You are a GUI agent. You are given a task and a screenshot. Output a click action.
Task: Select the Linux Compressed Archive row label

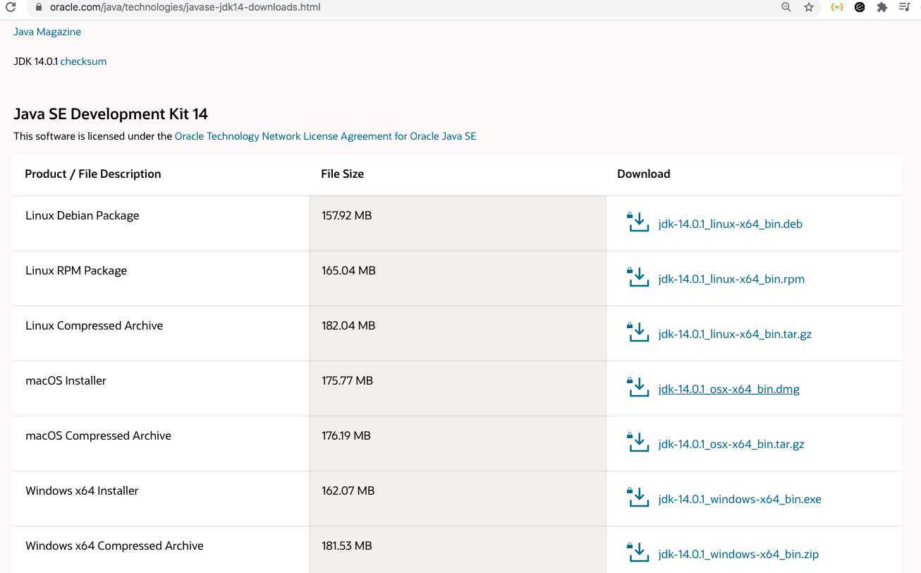coord(94,325)
